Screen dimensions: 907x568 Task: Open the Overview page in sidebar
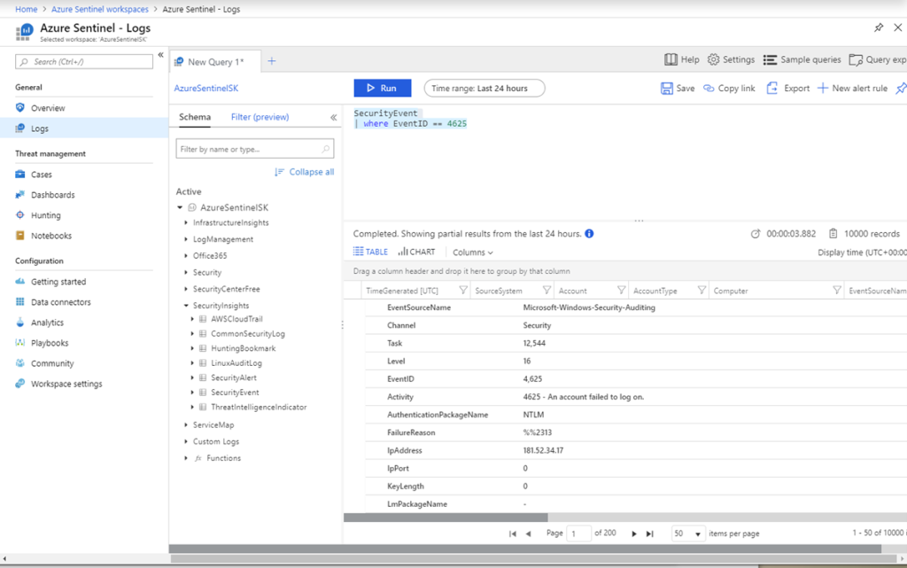tap(48, 108)
